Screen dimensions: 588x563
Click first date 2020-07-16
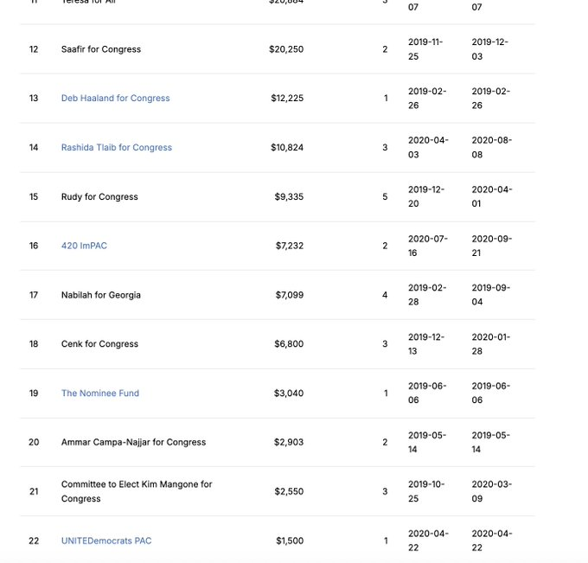pyautogui.click(x=428, y=246)
